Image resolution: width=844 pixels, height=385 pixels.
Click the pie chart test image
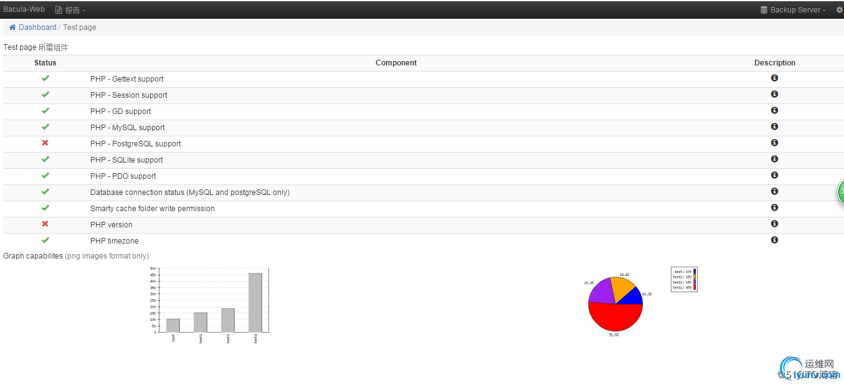pyautogui.click(x=617, y=305)
